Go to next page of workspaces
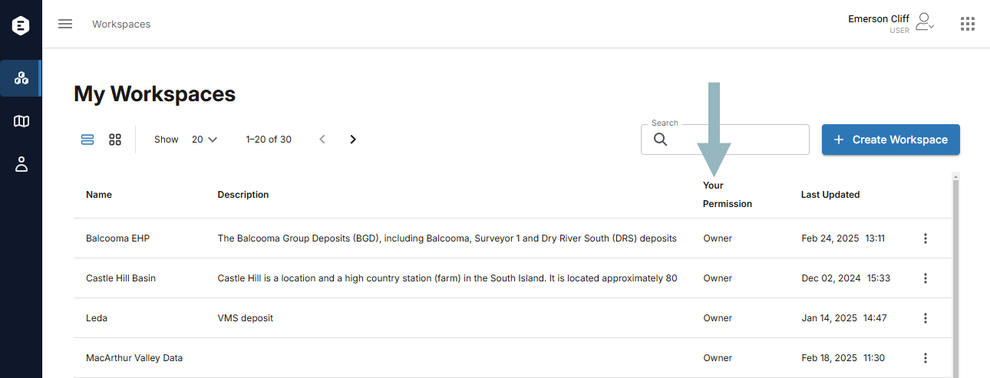990x378 pixels. click(353, 140)
